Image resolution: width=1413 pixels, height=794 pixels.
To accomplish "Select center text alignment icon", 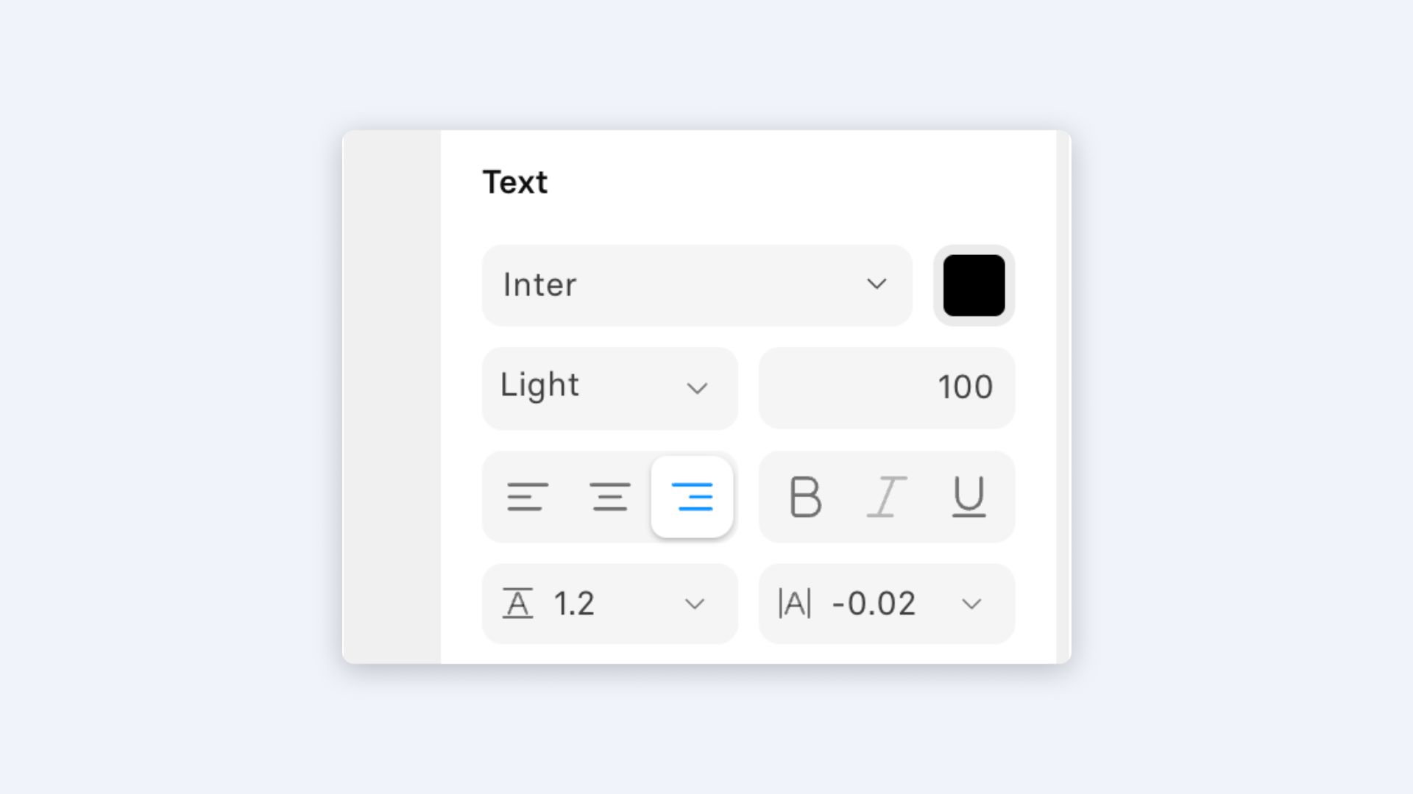I will (610, 497).
